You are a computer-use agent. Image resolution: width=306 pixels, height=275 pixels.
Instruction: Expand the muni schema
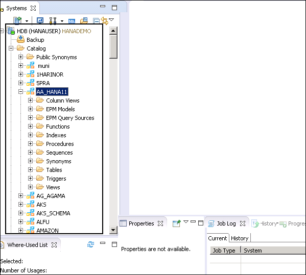pos(20,65)
